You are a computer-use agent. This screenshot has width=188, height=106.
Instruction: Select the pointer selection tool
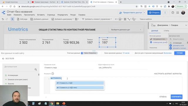pos(12,19)
